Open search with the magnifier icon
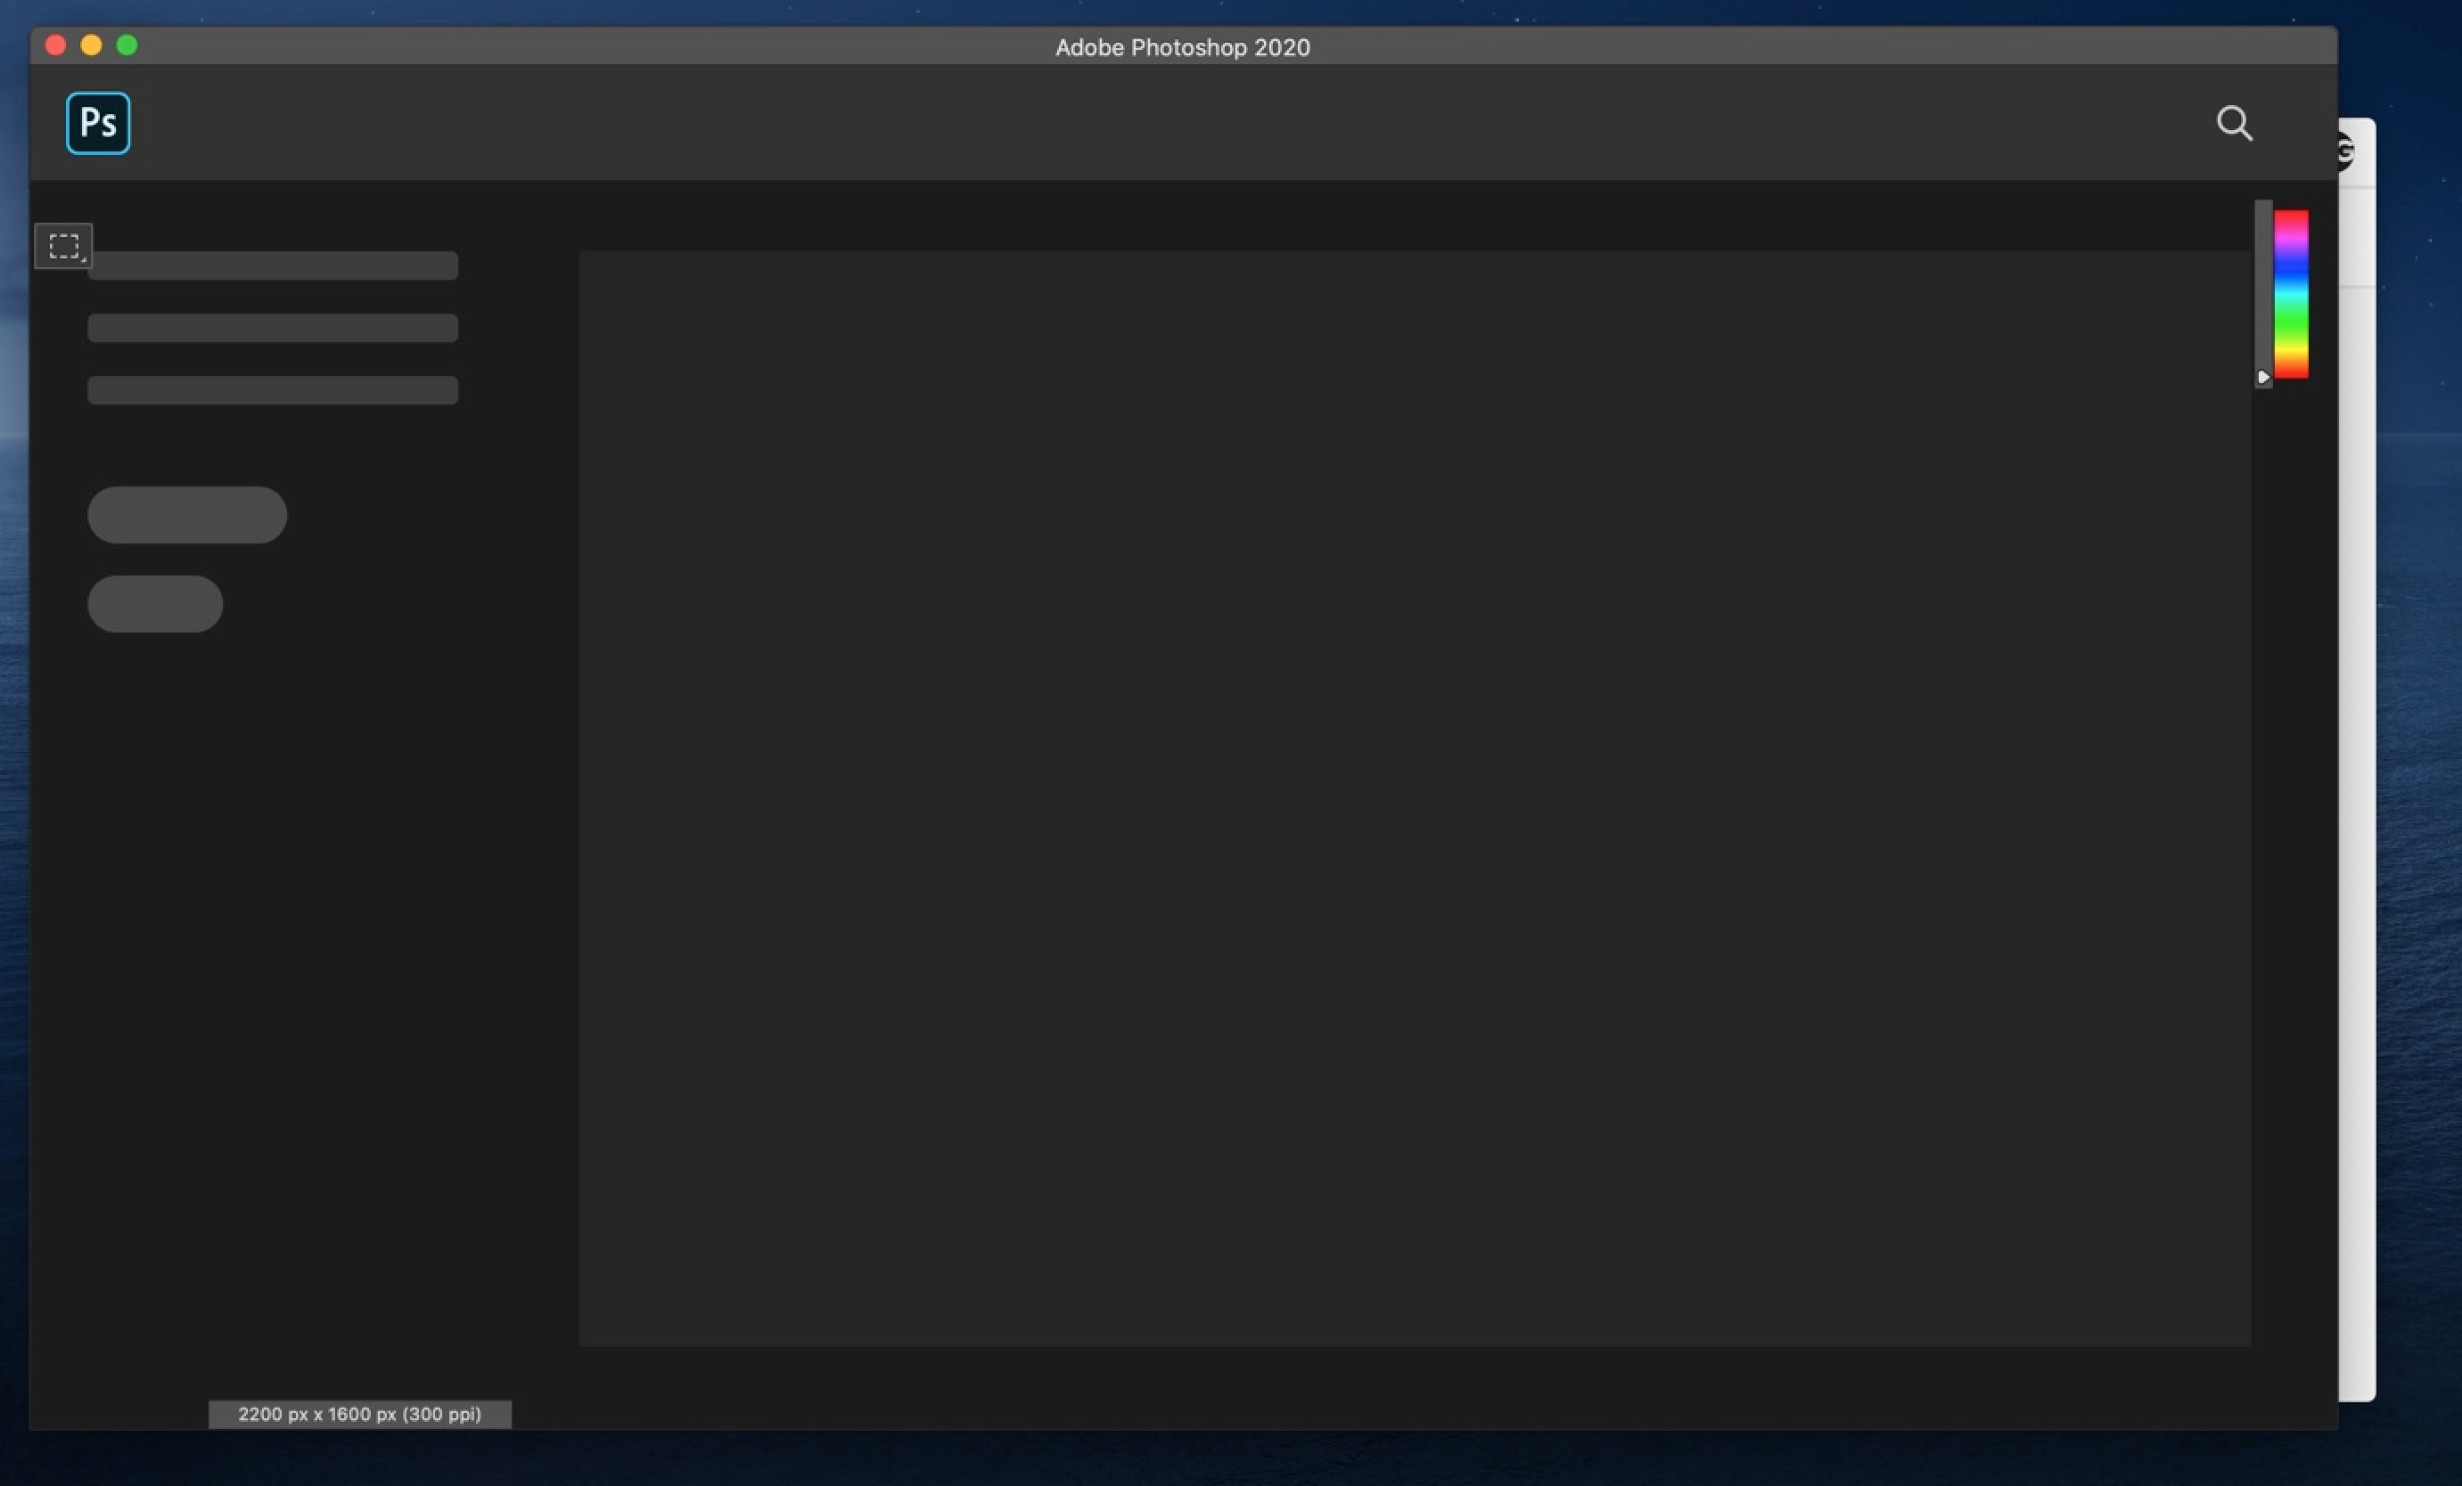Image resolution: width=2462 pixels, height=1486 pixels. pyautogui.click(x=2234, y=123)
